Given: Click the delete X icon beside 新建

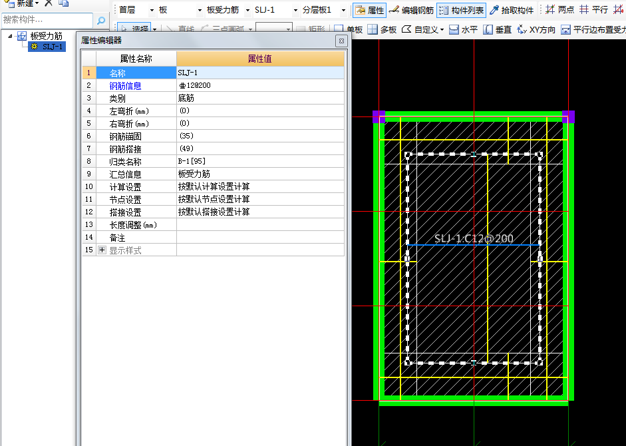Looking at the screenshot, I should (49, 3).
